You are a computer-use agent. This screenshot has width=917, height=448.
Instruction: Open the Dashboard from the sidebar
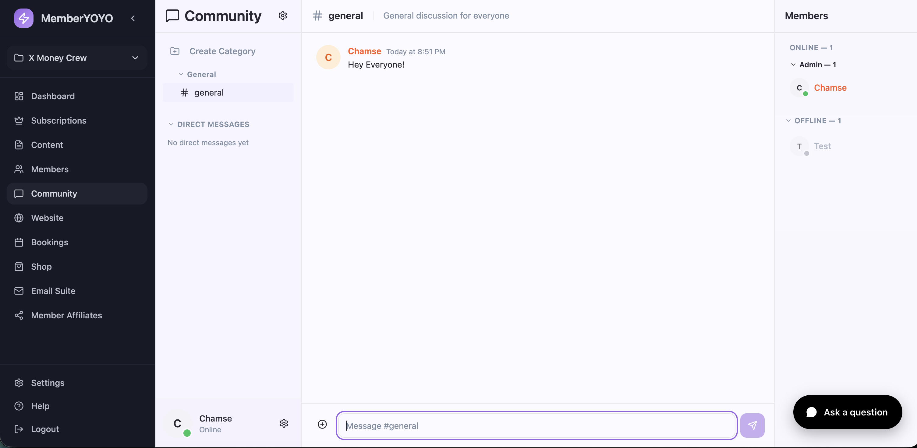pos(19,96)
